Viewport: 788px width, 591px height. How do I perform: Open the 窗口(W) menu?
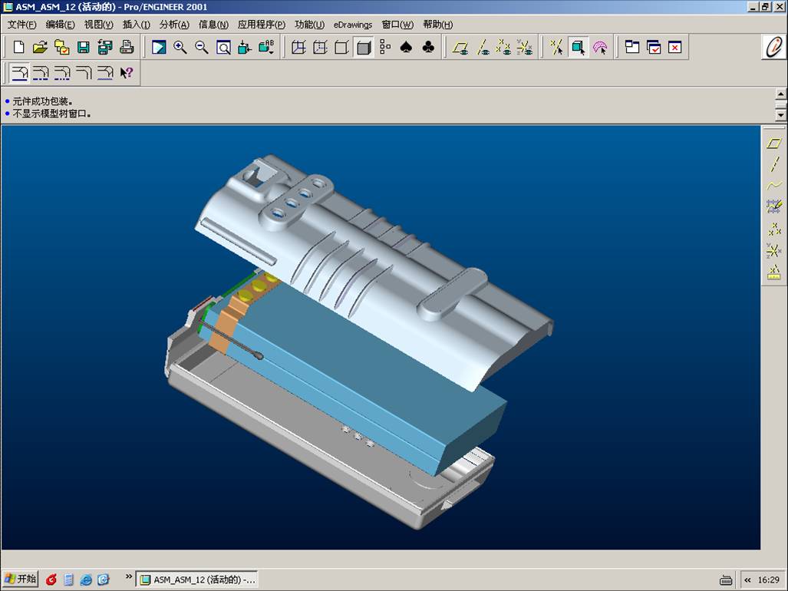(397, 25)
